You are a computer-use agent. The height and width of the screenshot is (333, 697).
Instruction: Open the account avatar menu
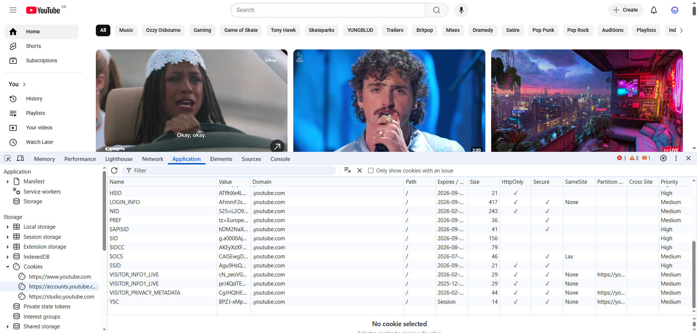(x=675, y=10)
